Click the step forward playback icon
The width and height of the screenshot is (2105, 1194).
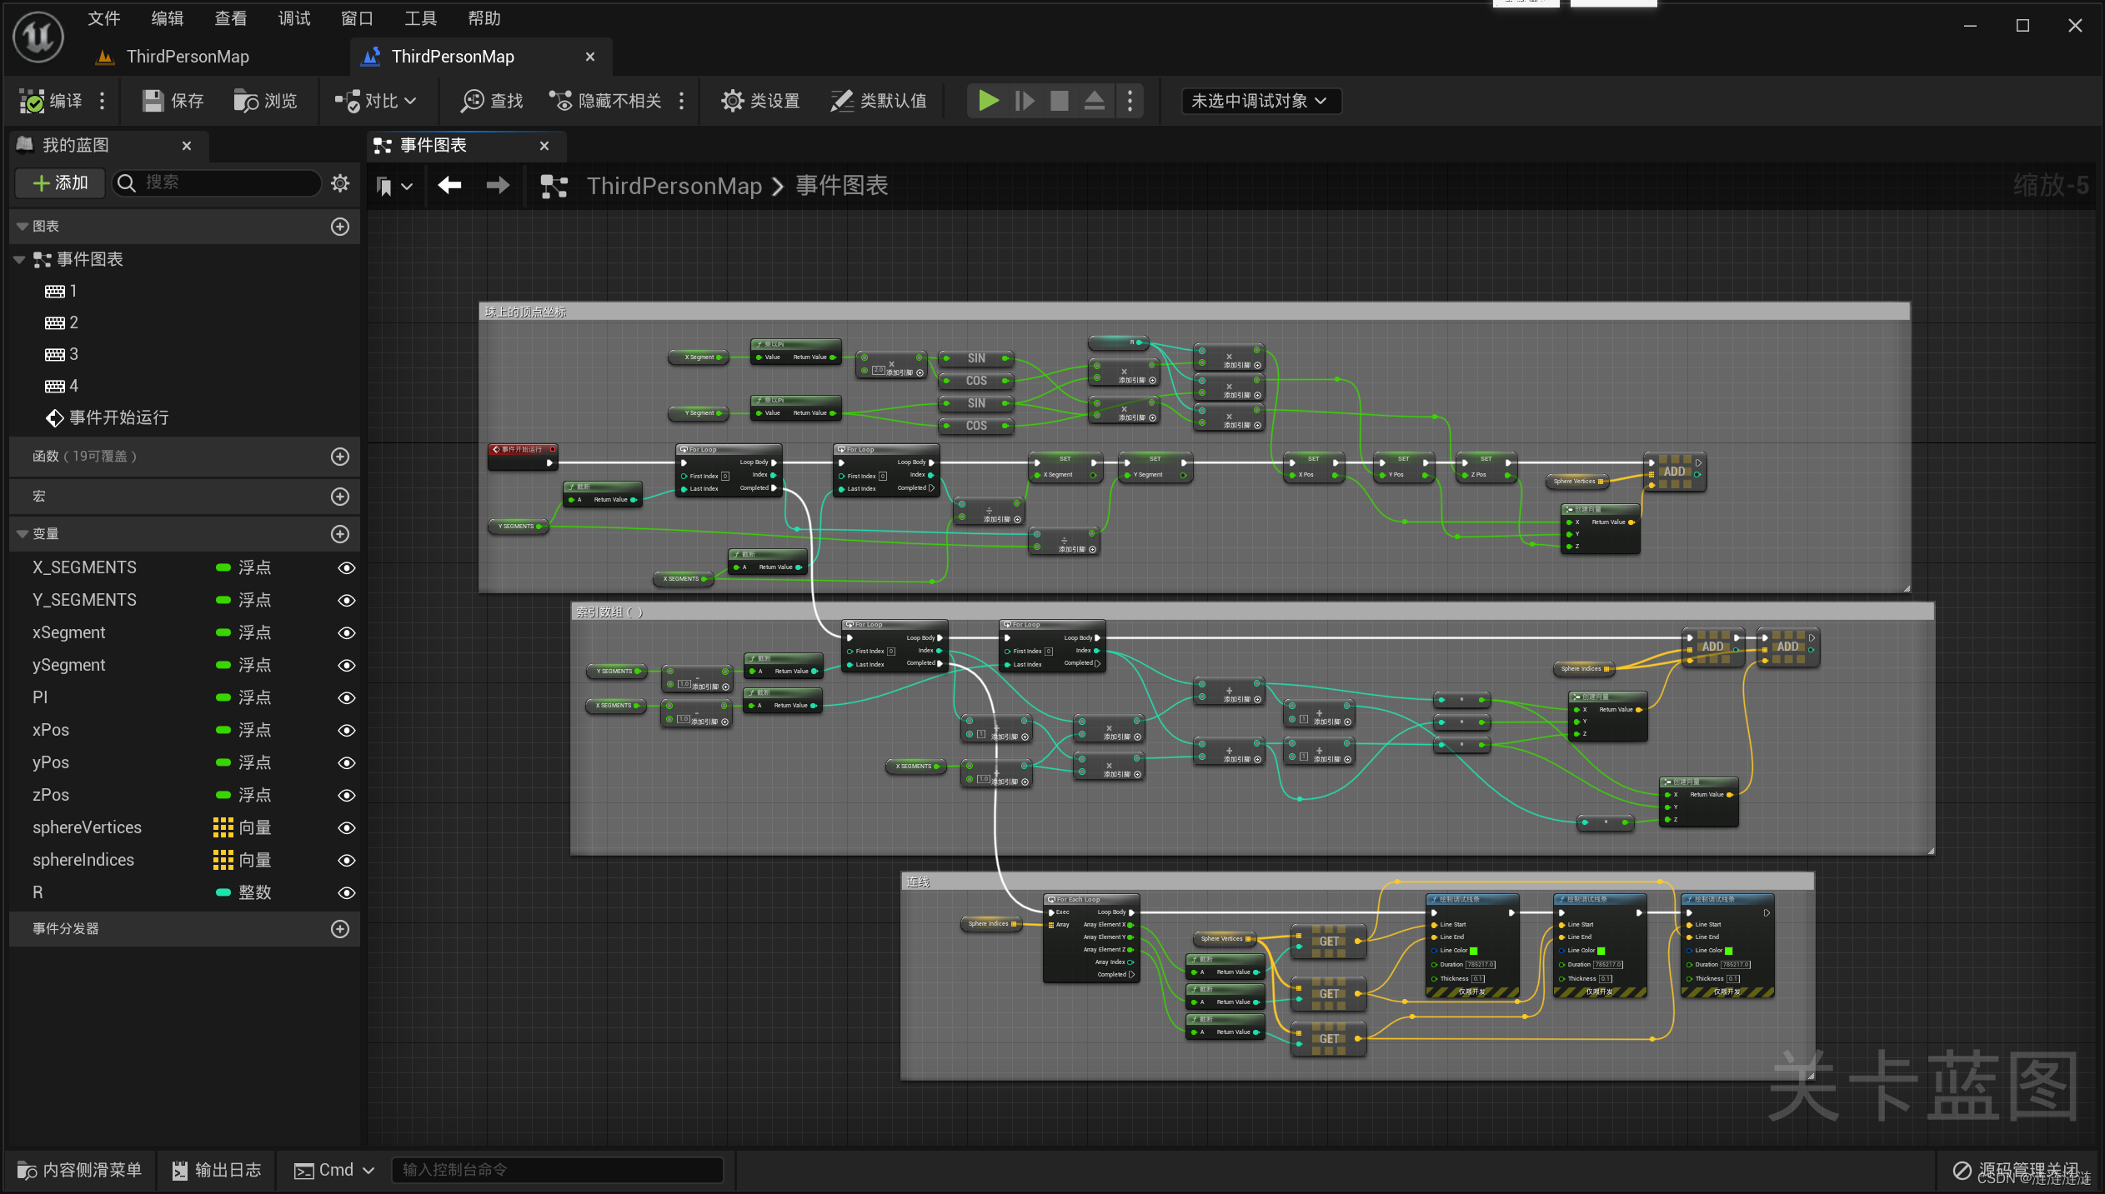1026,100
